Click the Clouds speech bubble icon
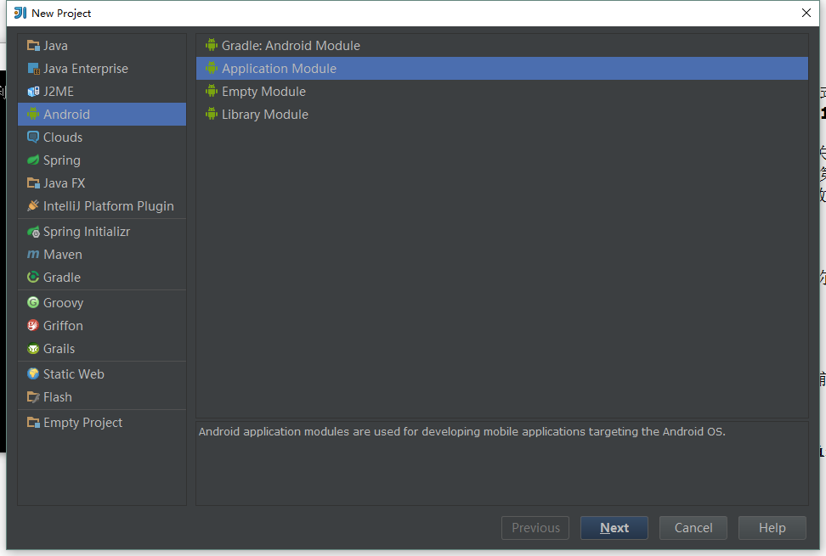 pos(33,138)
